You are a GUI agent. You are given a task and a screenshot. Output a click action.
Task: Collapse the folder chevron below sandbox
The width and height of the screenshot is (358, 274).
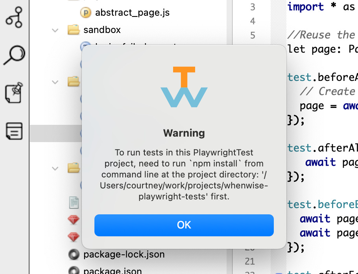[55, 82]
